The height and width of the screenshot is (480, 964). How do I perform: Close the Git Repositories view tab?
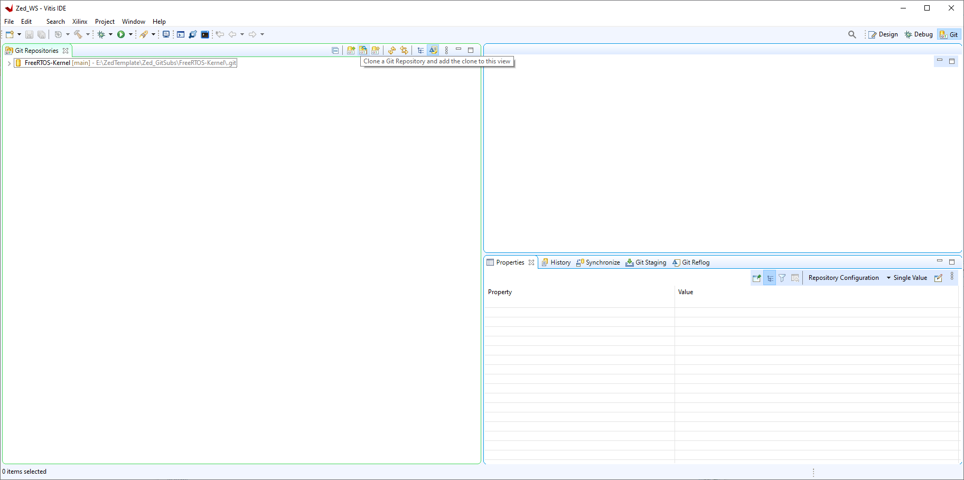tap(65, 51)
